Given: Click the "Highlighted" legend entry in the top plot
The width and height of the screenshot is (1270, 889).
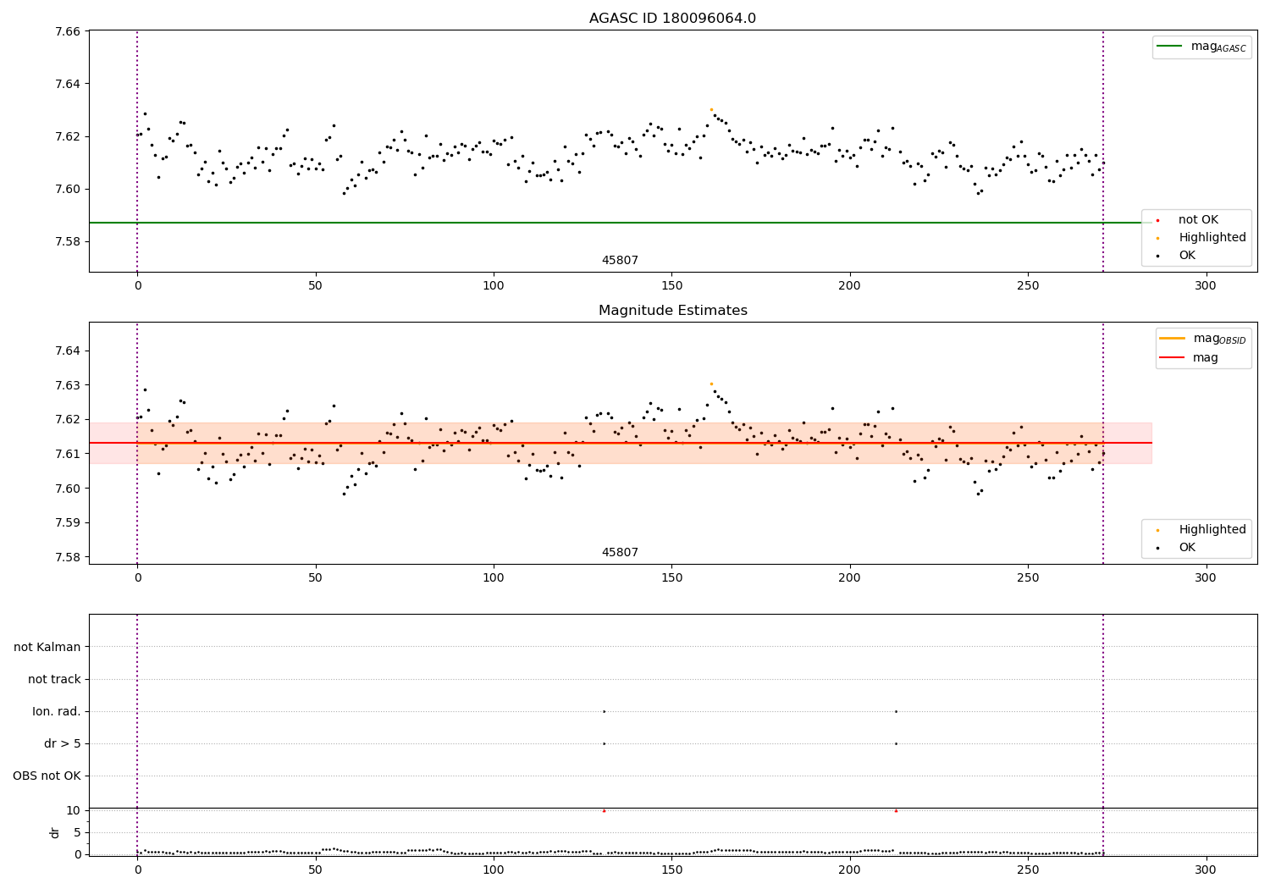Looking at the screenshot, I should (x=1201, y=238).
